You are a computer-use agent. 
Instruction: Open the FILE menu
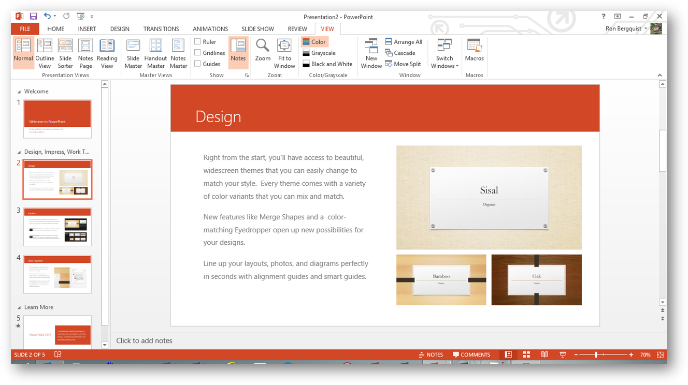pos(25,29)
